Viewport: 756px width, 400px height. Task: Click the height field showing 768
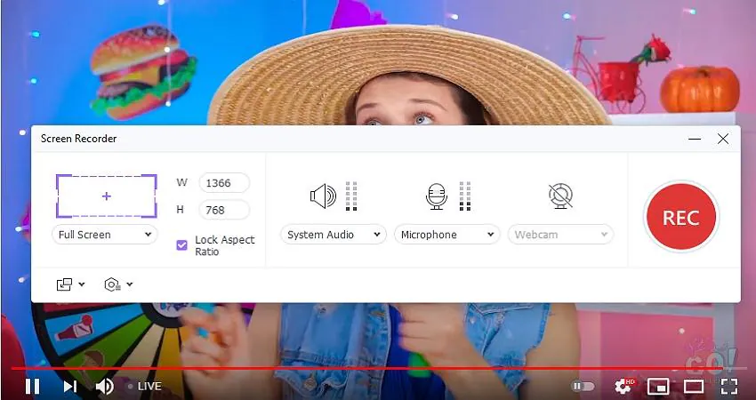click(224, 210)
